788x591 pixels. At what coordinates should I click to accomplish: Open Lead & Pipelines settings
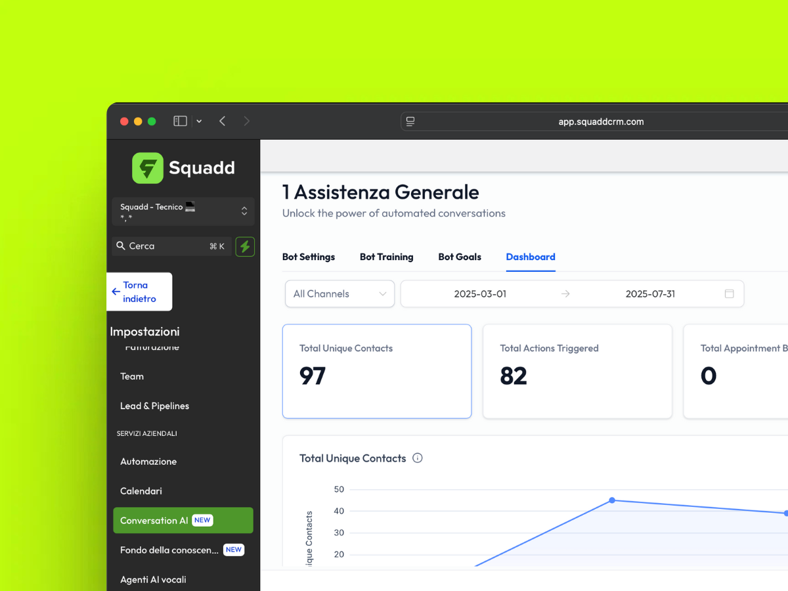[154, 406]
